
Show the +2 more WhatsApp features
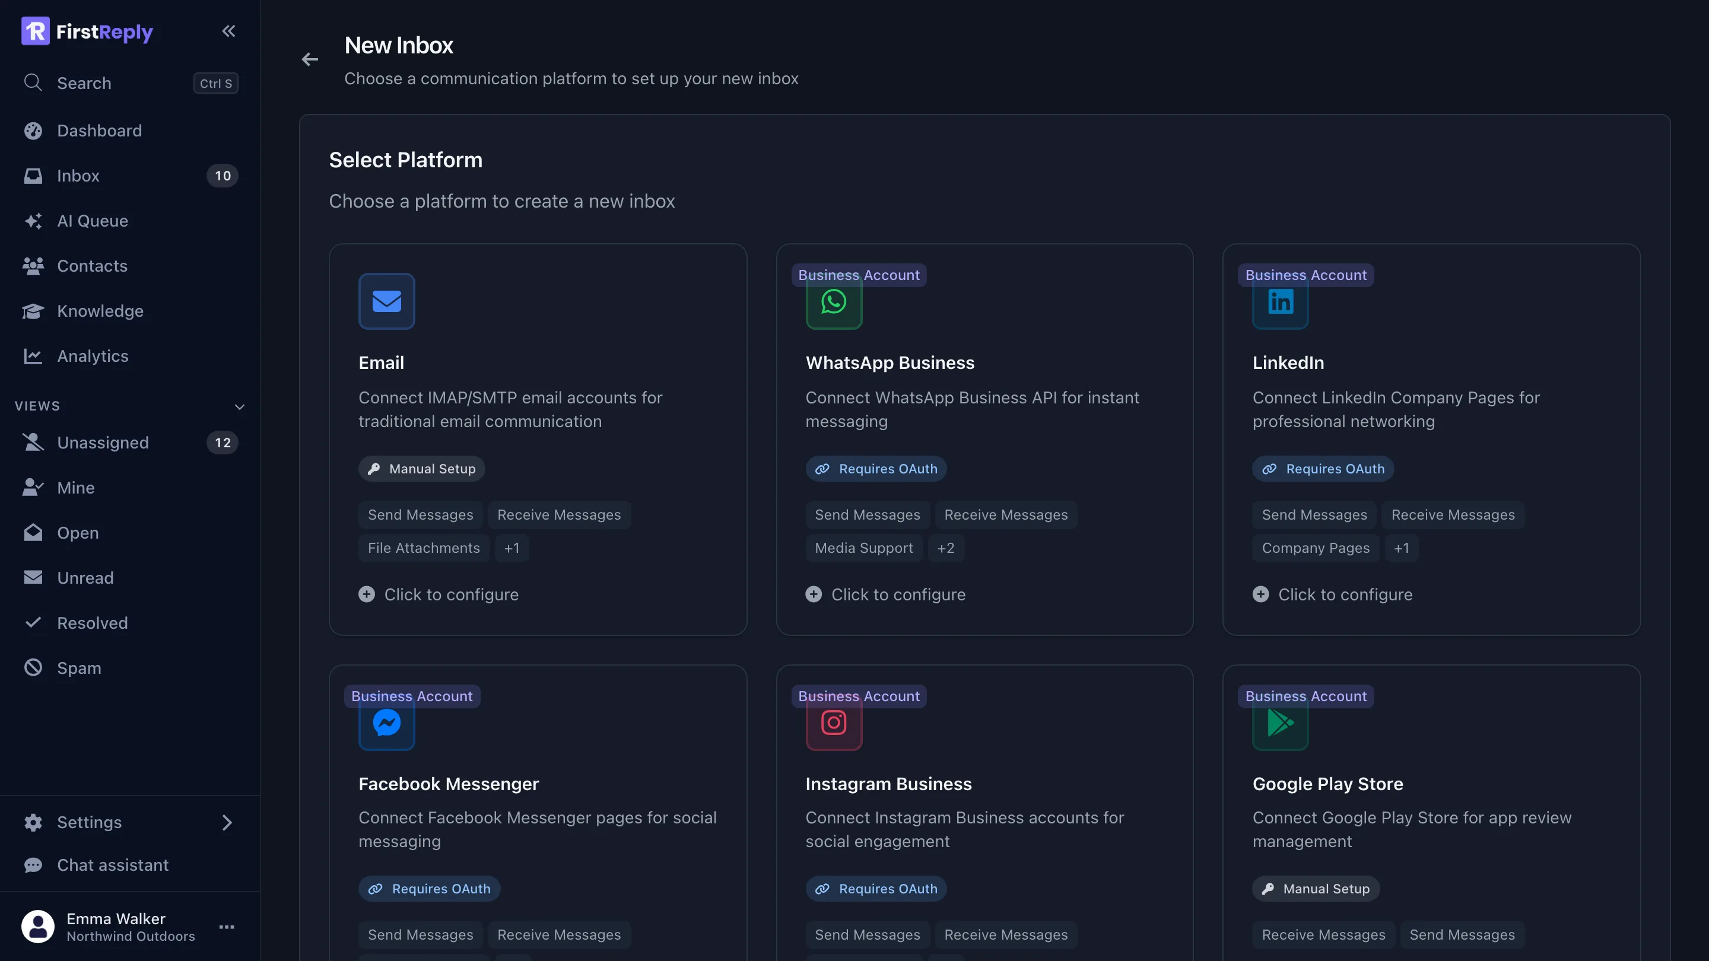tap(946, 548)
